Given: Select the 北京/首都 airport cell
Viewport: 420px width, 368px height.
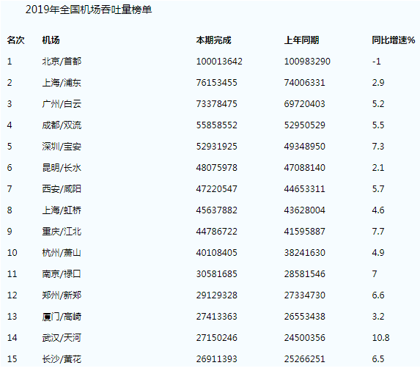Looking at the screenshot, I should pyautogui.click(x=62, y=62).
